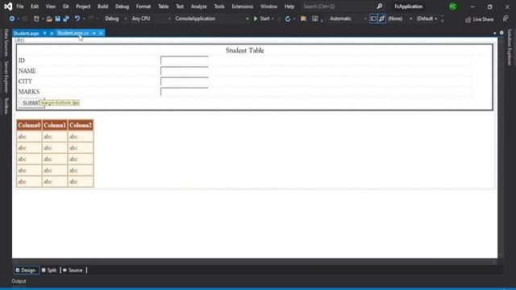Toggle the formatting marks icon next to (None)
This screenshot has height=290, width=516.
(381, 19)
